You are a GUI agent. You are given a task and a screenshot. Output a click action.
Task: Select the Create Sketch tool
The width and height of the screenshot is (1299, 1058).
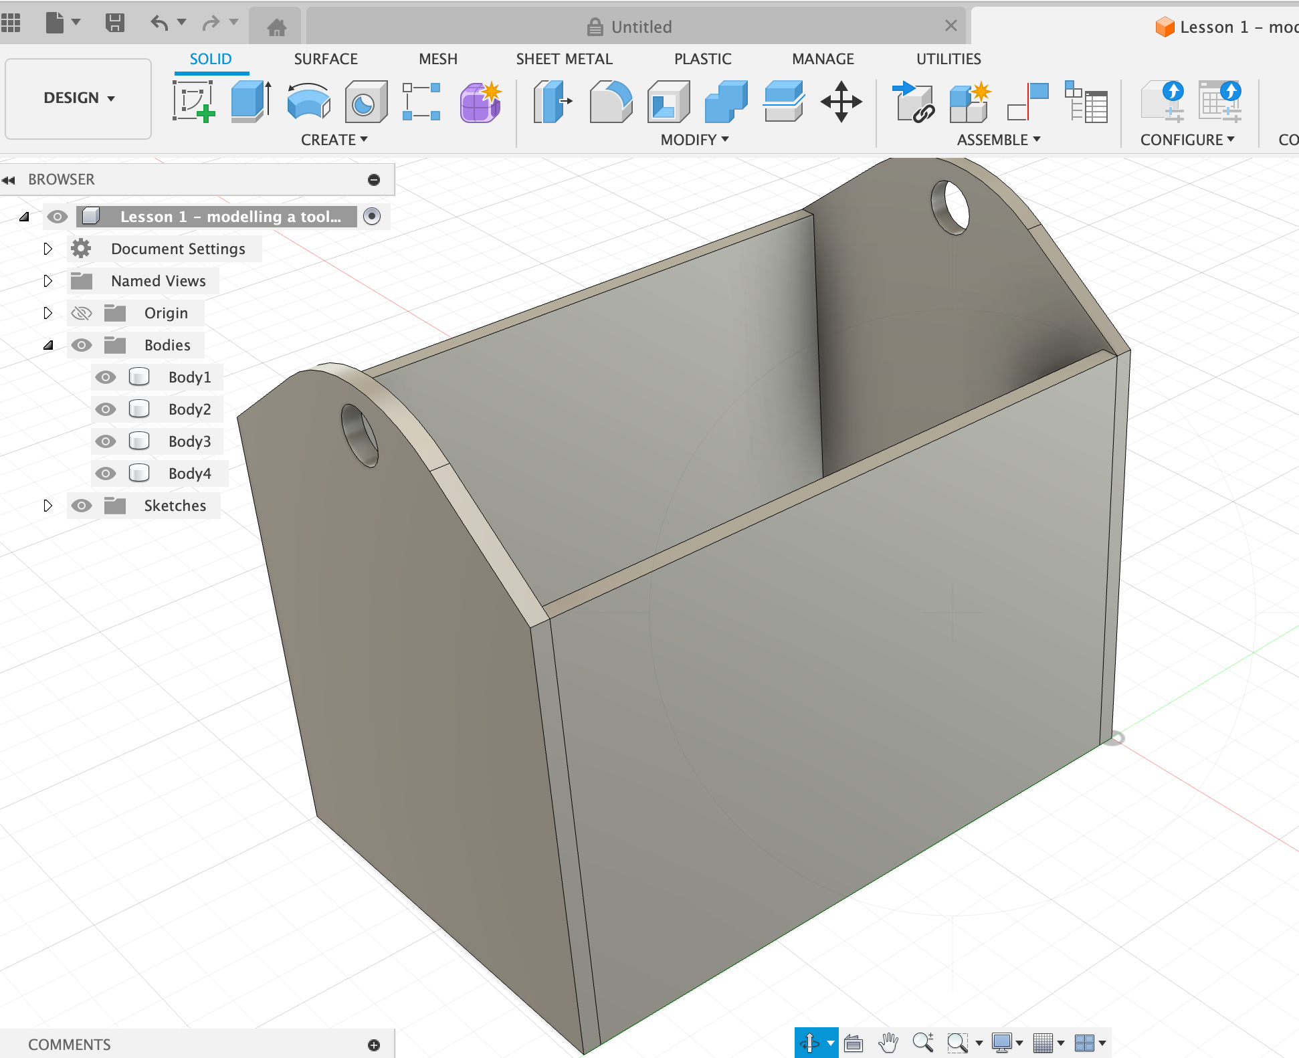193,102
